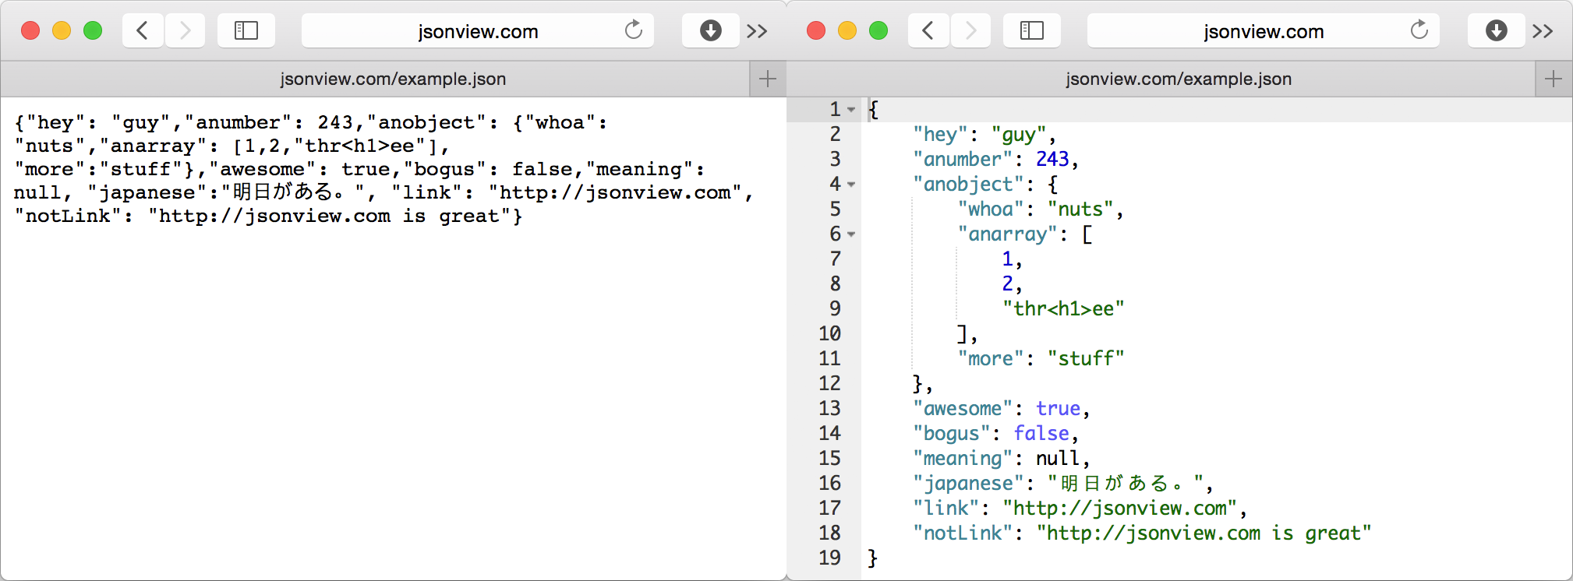Minimize the right Safari window

(x=847, y=30)
